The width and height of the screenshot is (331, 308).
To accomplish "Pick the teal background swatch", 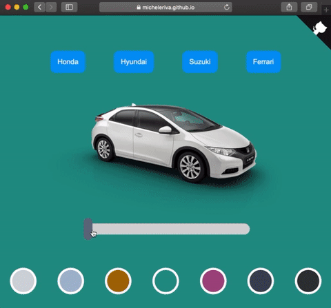I will 165,281.
